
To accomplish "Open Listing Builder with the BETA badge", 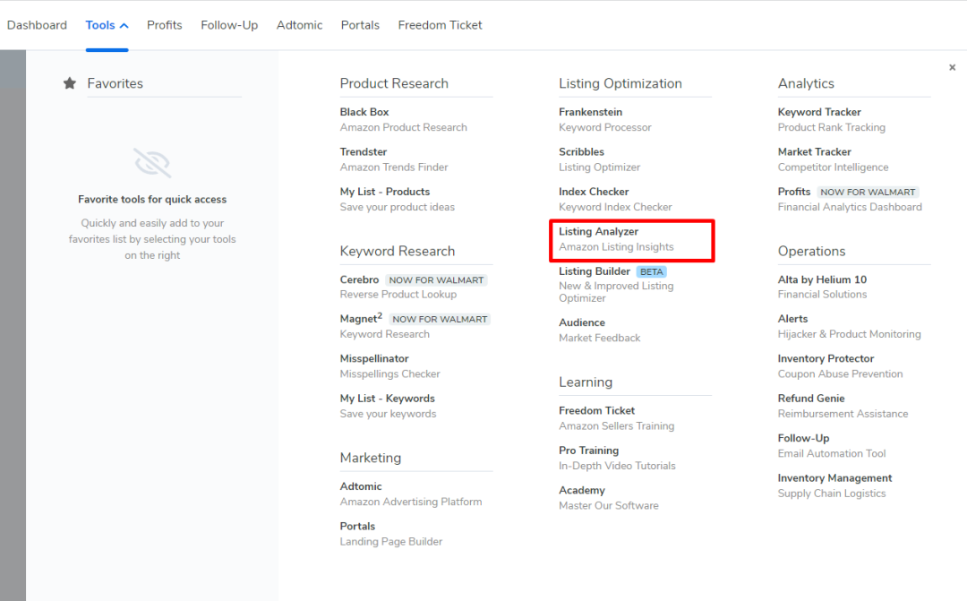I will click(x=595, y=271).
